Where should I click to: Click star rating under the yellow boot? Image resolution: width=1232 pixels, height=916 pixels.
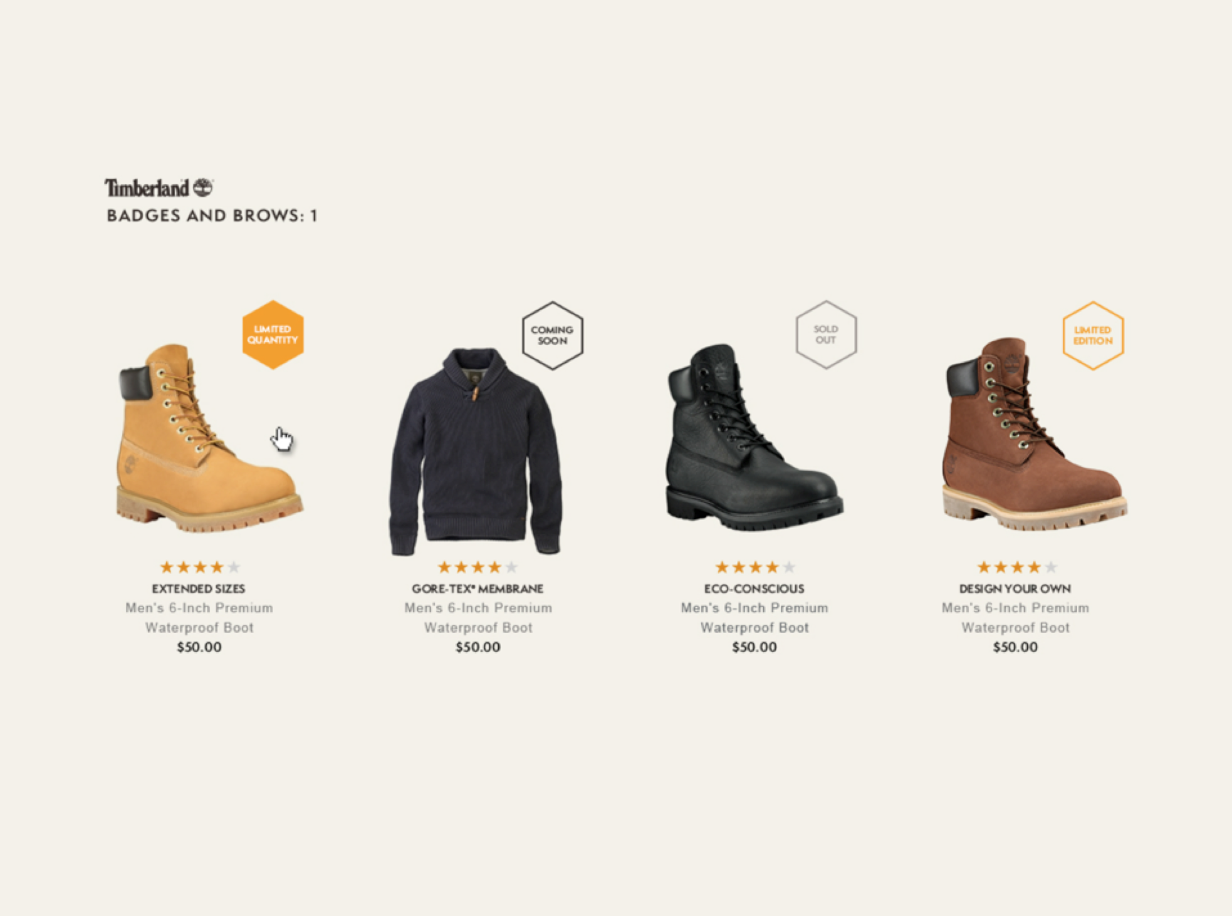tap(200, 567)
